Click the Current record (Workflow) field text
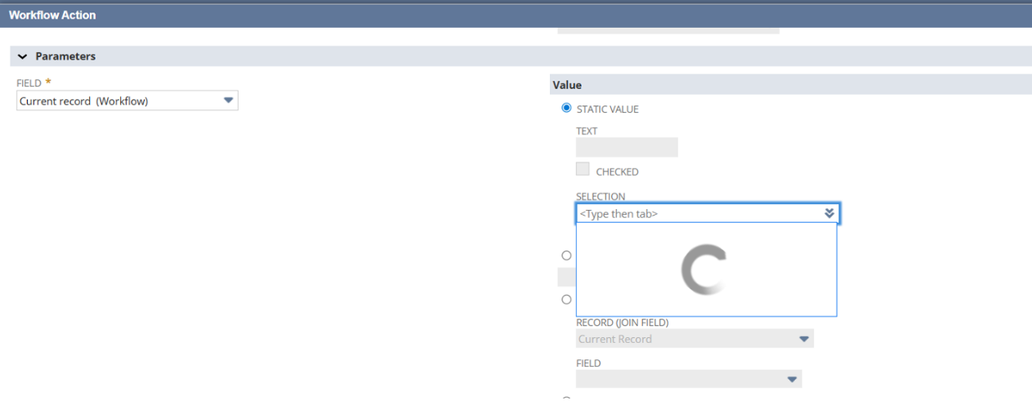Viewport: 1032px width, 405px height. point(83,101)
